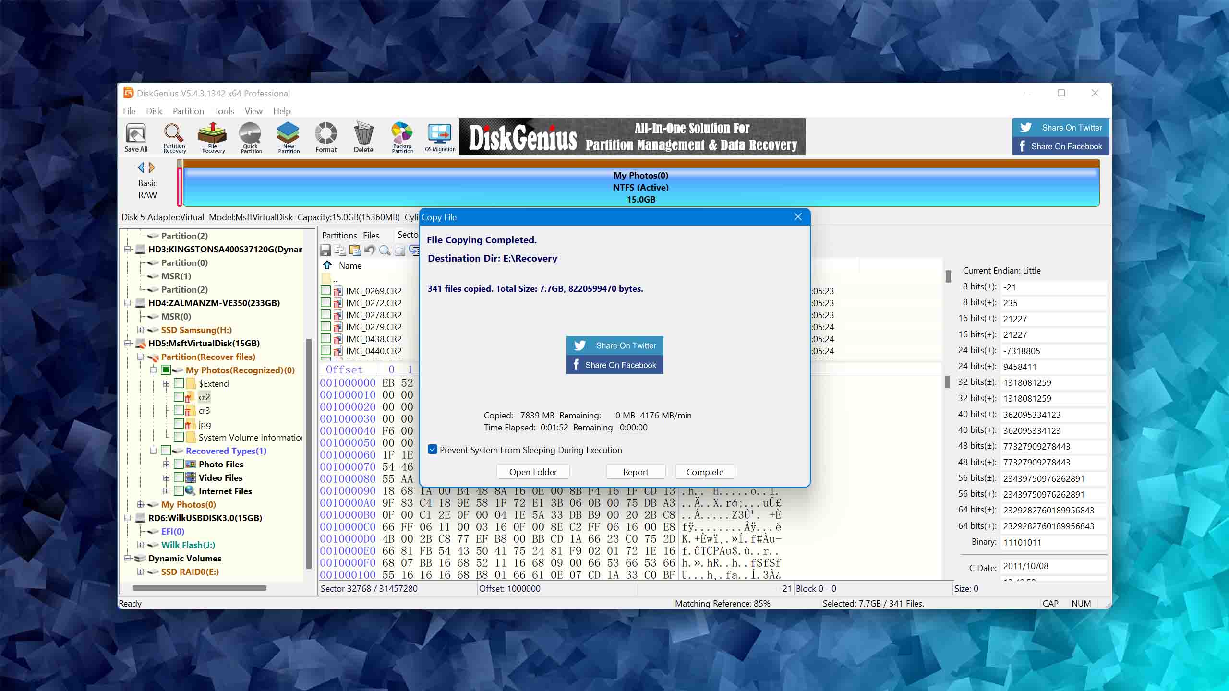Check the IMG_0440.CR2 file checkbox

(326, 350)
